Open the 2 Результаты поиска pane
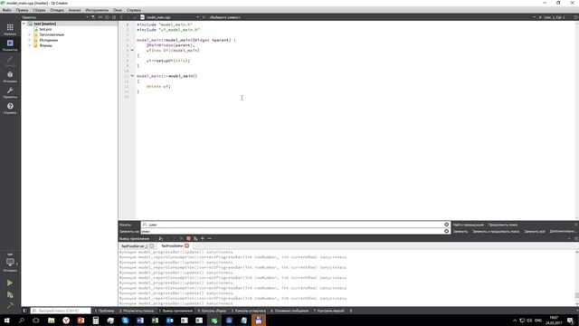This screenshot has width=579, height=326. coord(137,311)
